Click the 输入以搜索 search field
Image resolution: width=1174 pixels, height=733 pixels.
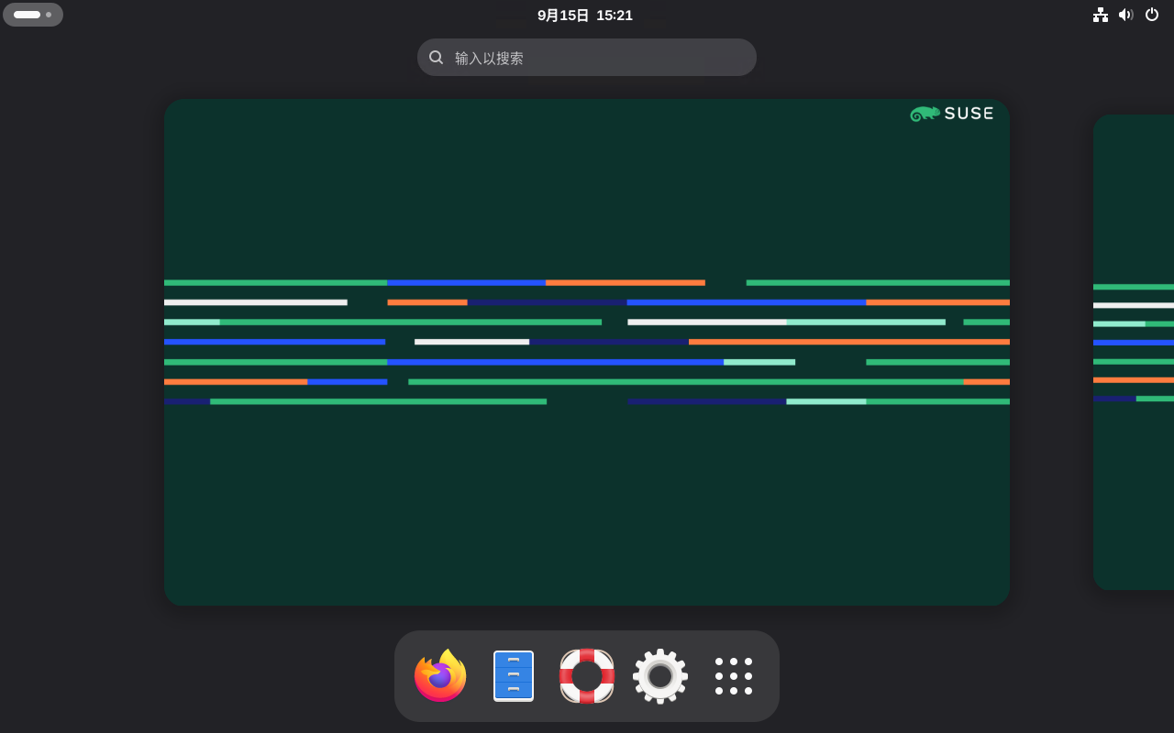[x=587, y=57]
